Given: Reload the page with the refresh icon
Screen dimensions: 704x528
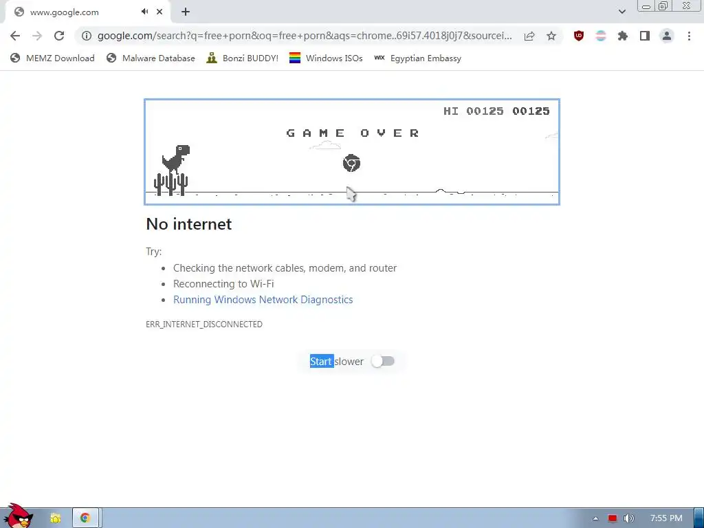Looking at the screenshot, I should click(x=59, y=36).
